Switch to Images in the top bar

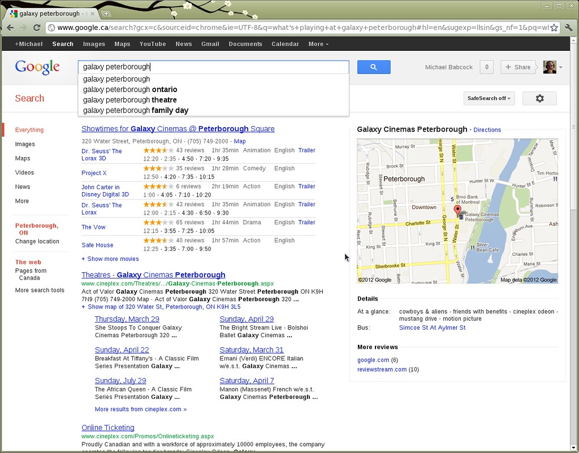pos(94,44)
